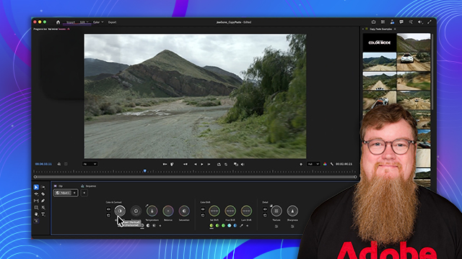The height and width of the screenshot is (259, 462).
Task: Toggle loop playback icon
Action: click(219, 165)
